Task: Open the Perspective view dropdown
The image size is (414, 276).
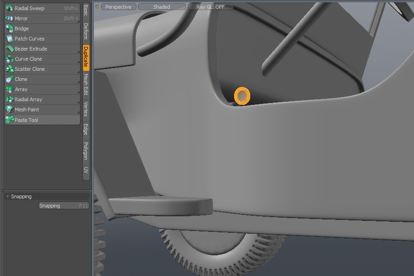Action: coord(119,6)
